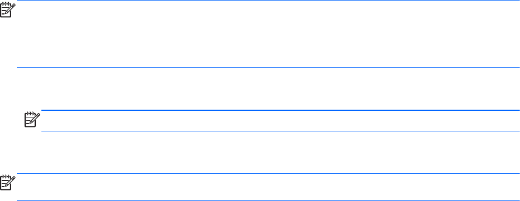Image resolution: width=520 pixels, height=201 pixels.
Task: Click the bottommost notepad-and-pencil note icon
Action: pyautogui.click(x=8, y=183)
